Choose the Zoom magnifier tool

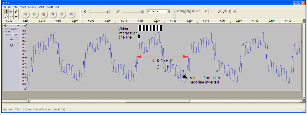click(6, 17)
